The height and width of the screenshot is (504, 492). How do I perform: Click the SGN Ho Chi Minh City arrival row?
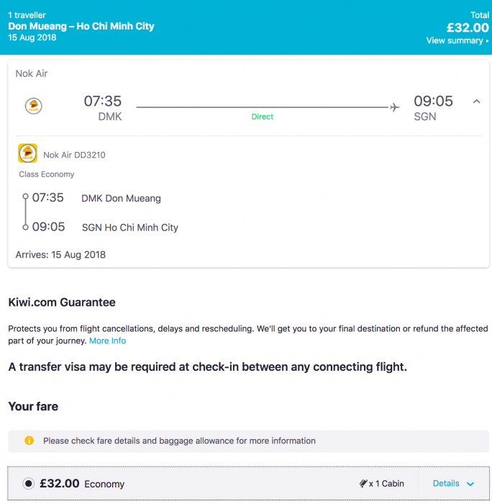pyautogui.click(x=129, y=228)
